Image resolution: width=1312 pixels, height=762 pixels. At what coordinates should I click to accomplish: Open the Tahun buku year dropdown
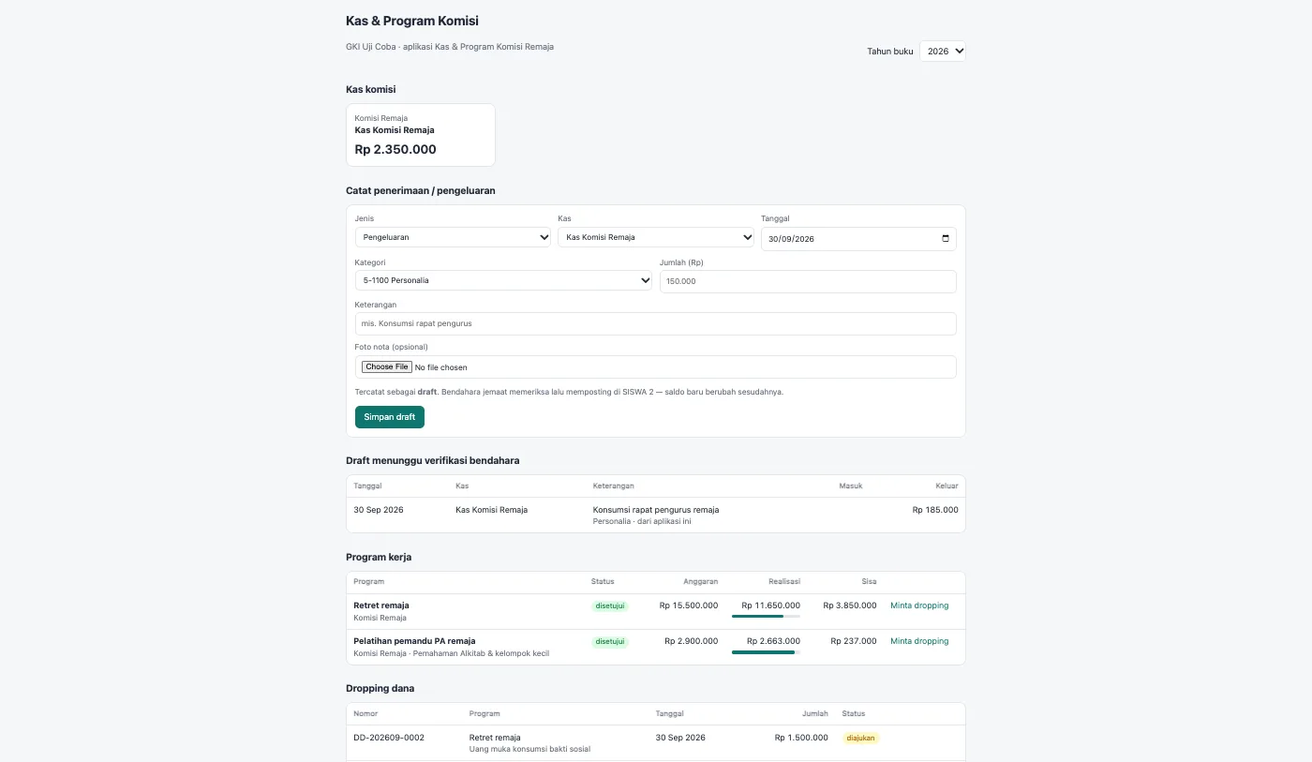[942, 52]
